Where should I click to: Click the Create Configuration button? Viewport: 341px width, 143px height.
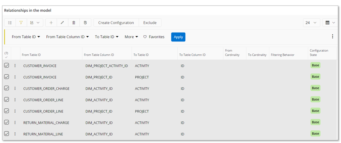point(116,23)
